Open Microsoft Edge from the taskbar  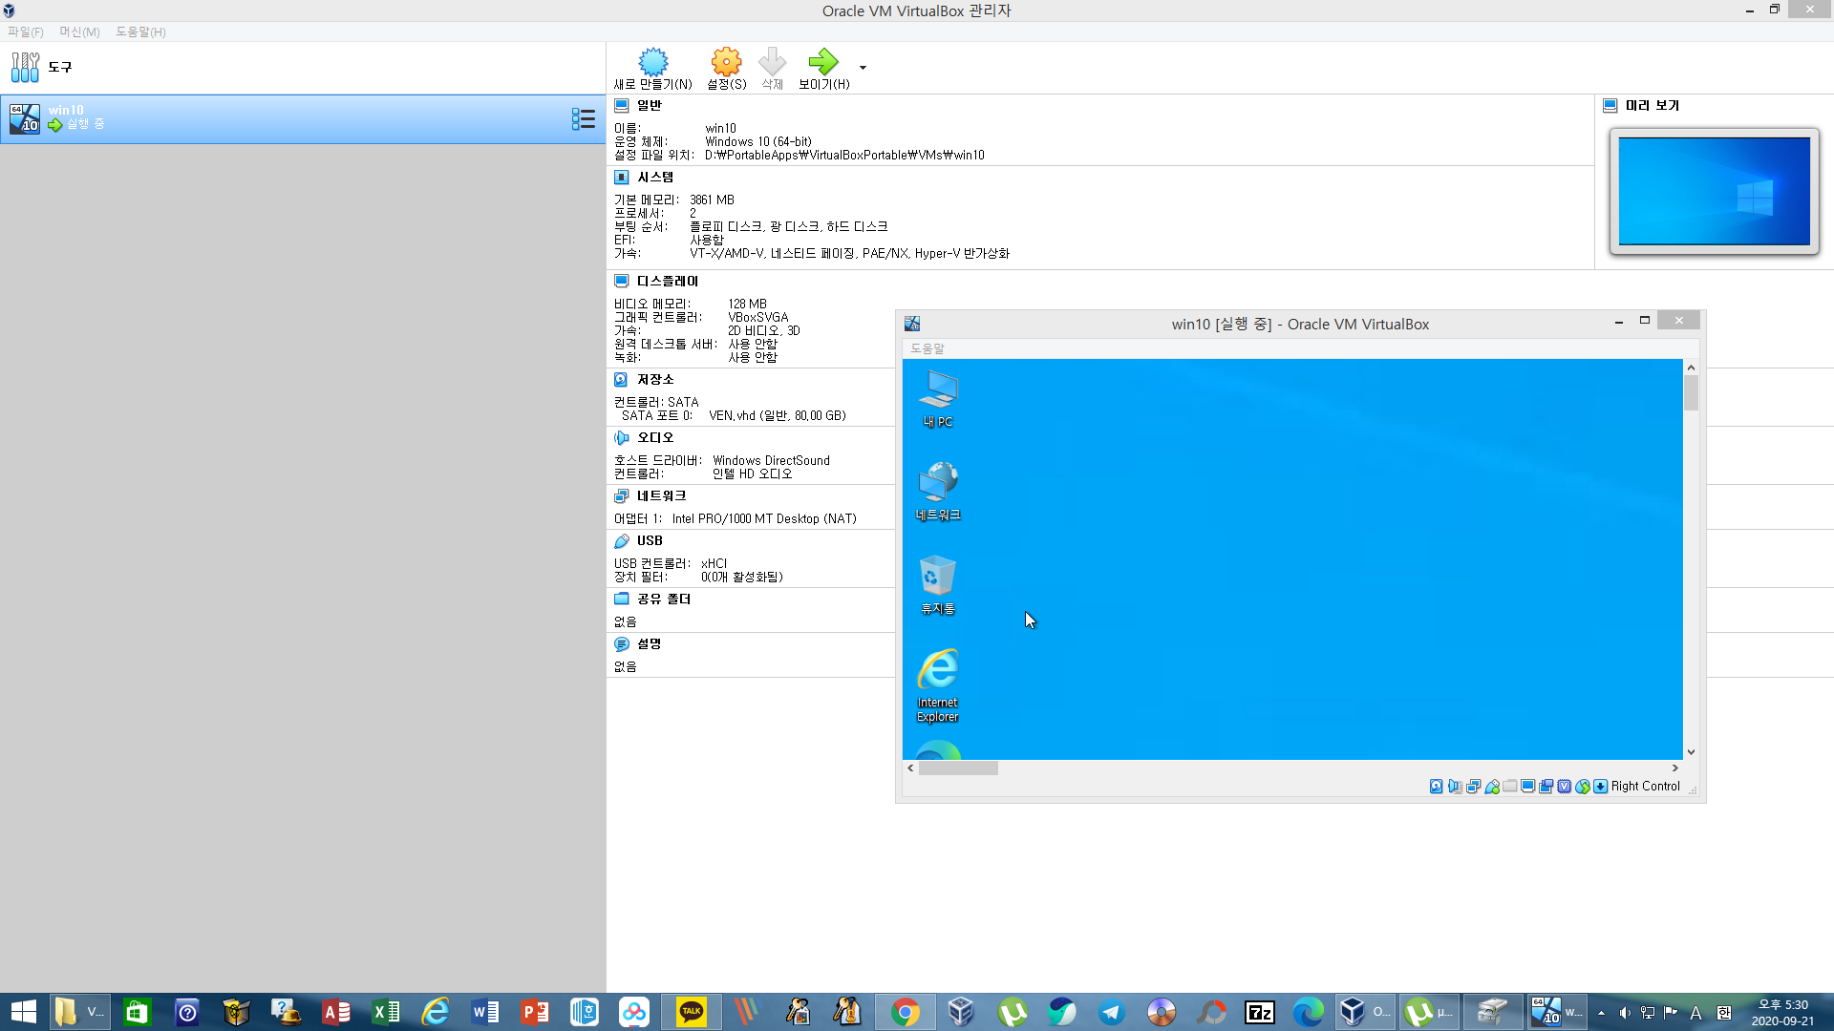(1308, 1012)
